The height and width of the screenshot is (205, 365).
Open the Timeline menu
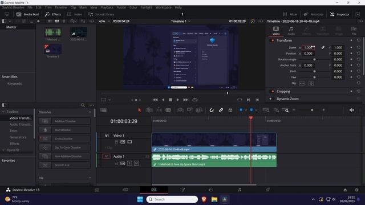[61, 7]
